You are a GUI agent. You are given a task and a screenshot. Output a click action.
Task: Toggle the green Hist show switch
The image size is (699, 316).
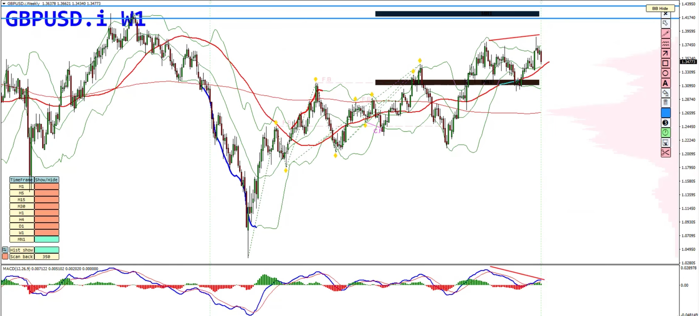tap(46, 250)
